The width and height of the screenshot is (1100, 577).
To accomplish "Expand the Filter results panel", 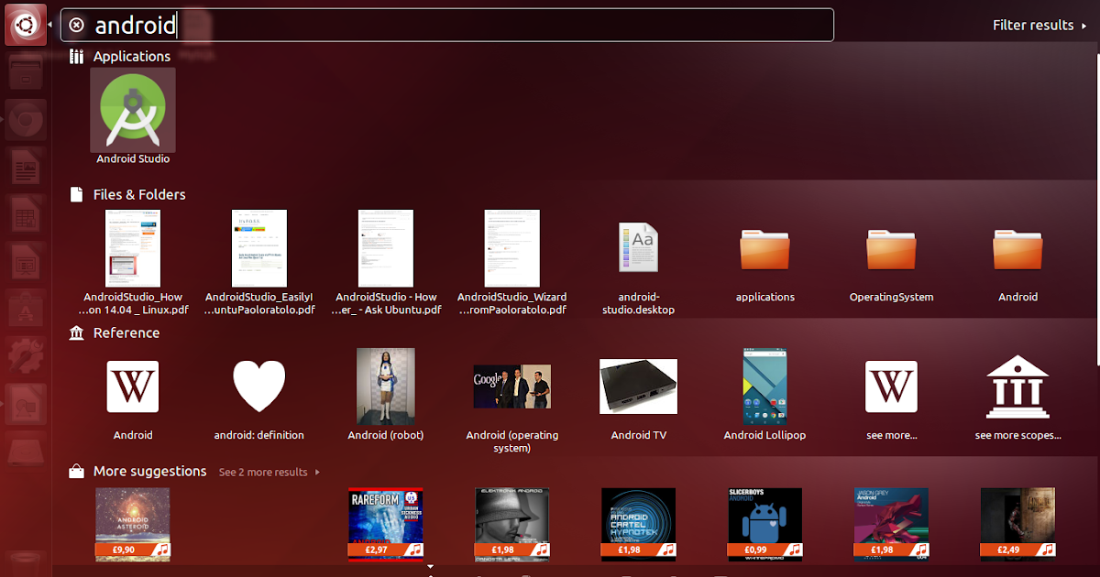I will coord(1039,26).
